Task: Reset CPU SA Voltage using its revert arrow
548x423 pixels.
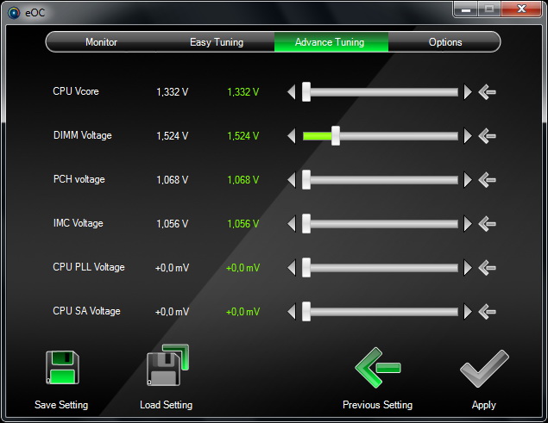Action: (x=488, y=312)
